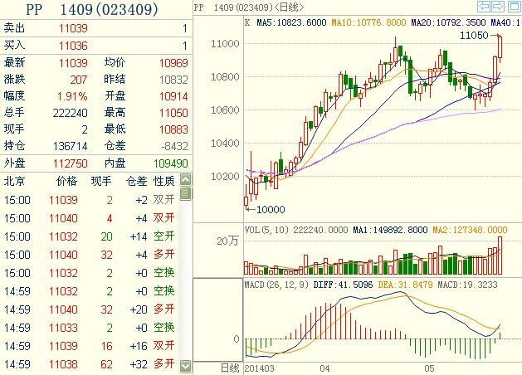Viewport: 522px width, 375px height.
Task: Click the MA1:149892.8000 volume label
Action: tap(390, 230)
